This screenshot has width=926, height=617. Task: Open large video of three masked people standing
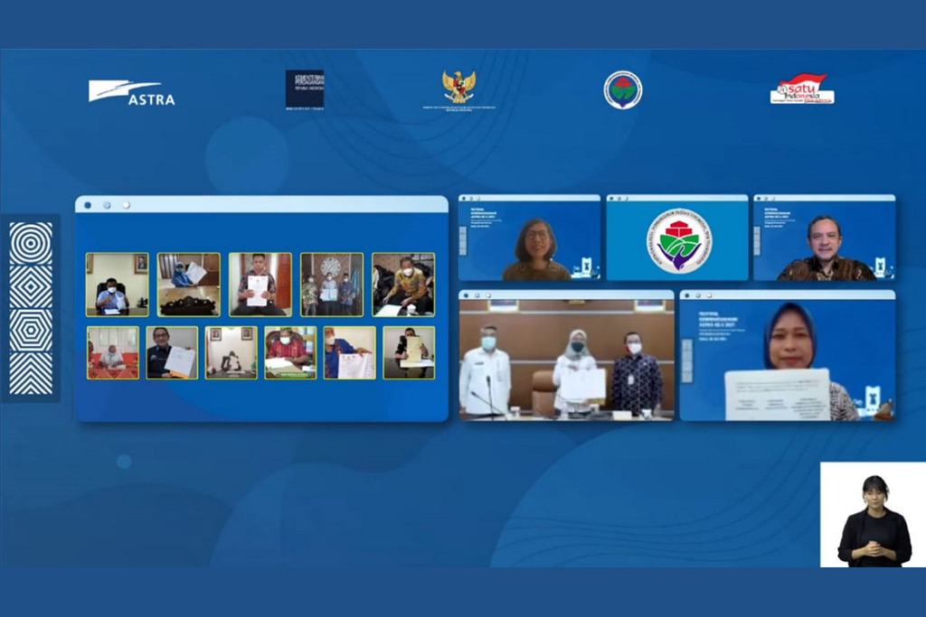566,356
